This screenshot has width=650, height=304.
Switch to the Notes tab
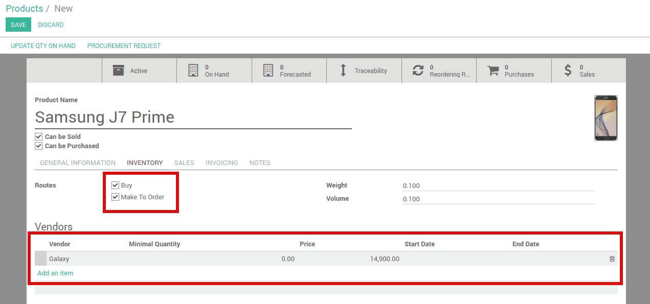260,162
